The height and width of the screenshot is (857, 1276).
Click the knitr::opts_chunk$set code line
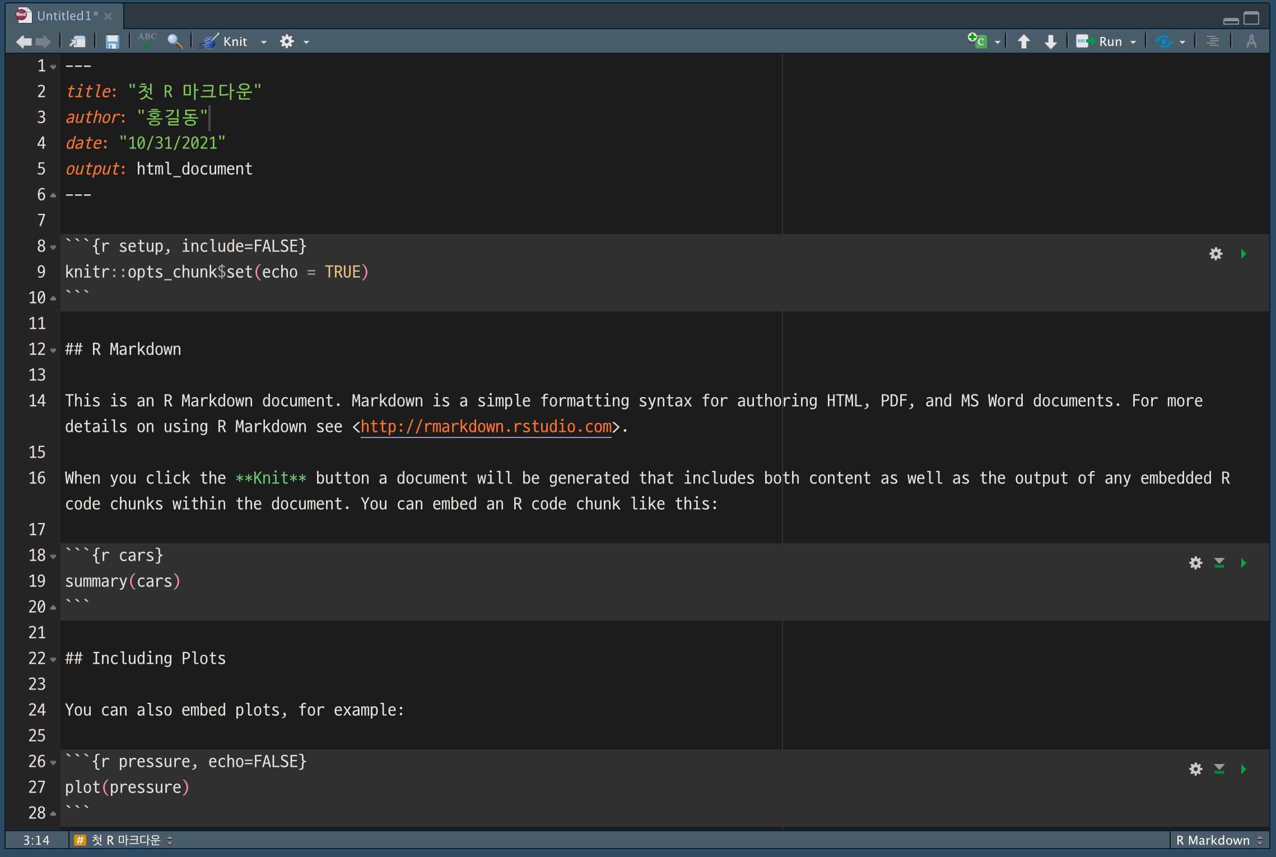217,272
